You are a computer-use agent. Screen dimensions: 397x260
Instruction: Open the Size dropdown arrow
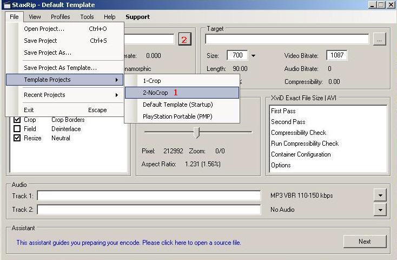click(253, 56)
